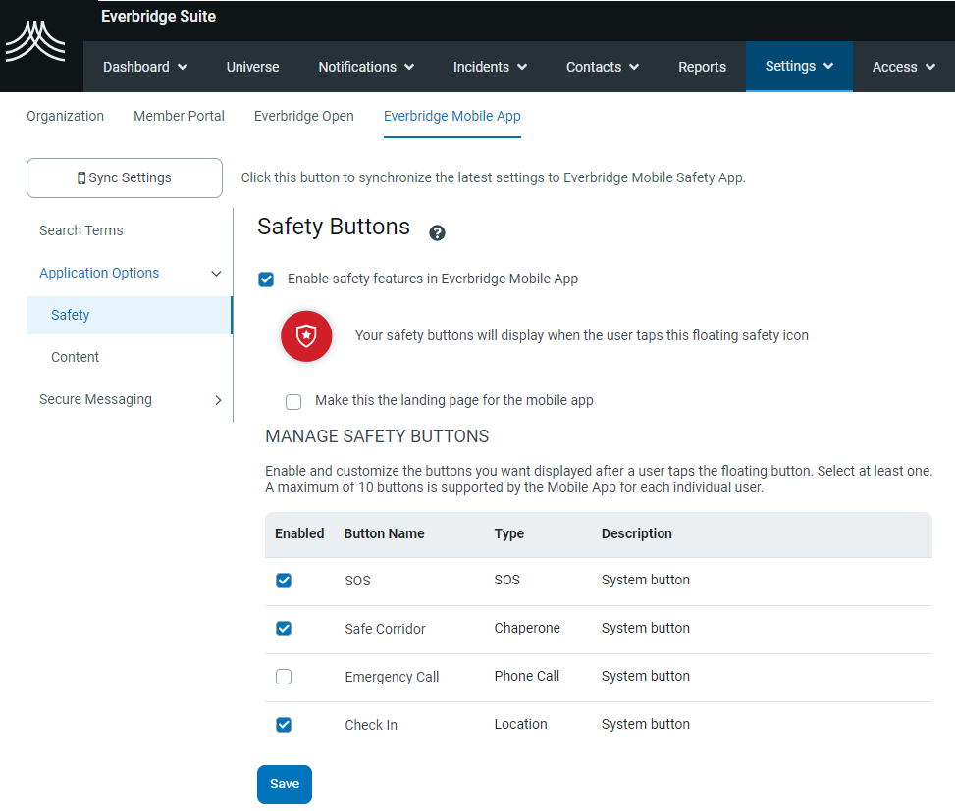
Task: Open the Everbridge Open tab
Action: [x=304, y=116]
